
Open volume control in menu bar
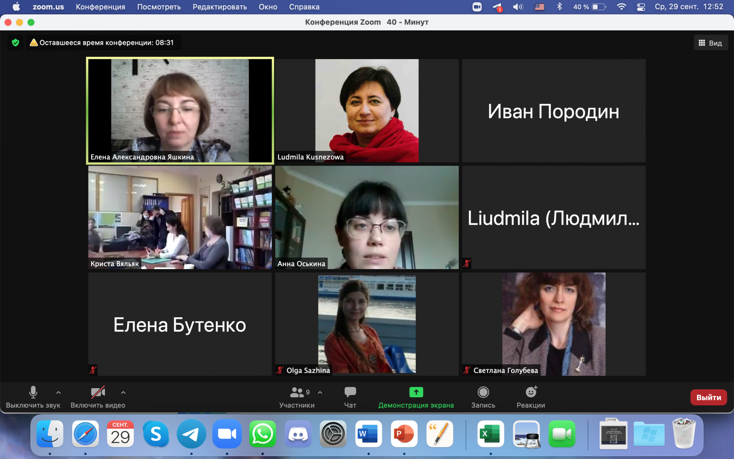pos(518,7)
